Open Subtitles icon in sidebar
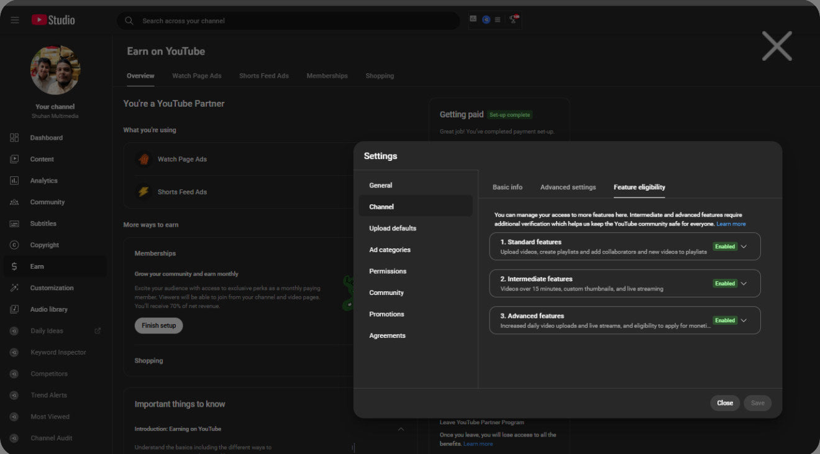820x454 pixels. (14, 224)
